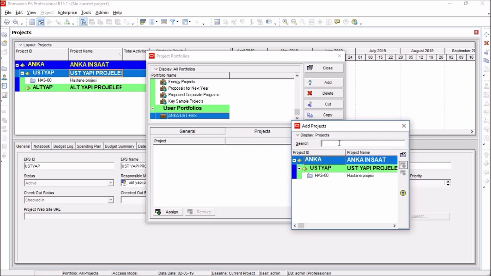Click the Filter funnel icon
Screen dimensions: 491x276
pyautogui.click(x=173, y=22)
